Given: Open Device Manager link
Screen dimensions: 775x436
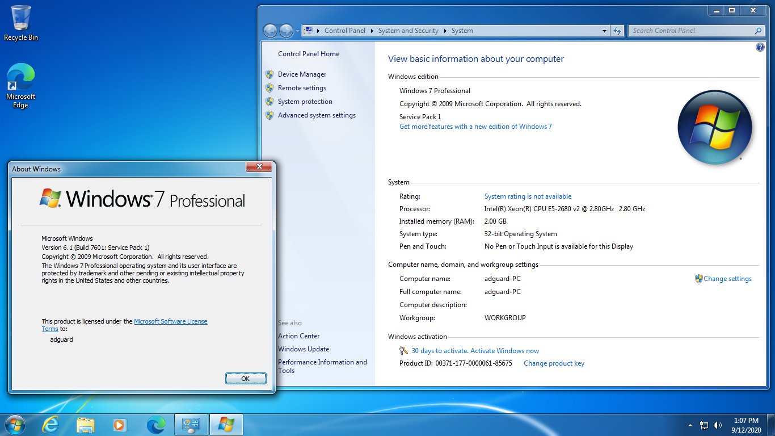Looking at the screenshot, I should (302, 74).
